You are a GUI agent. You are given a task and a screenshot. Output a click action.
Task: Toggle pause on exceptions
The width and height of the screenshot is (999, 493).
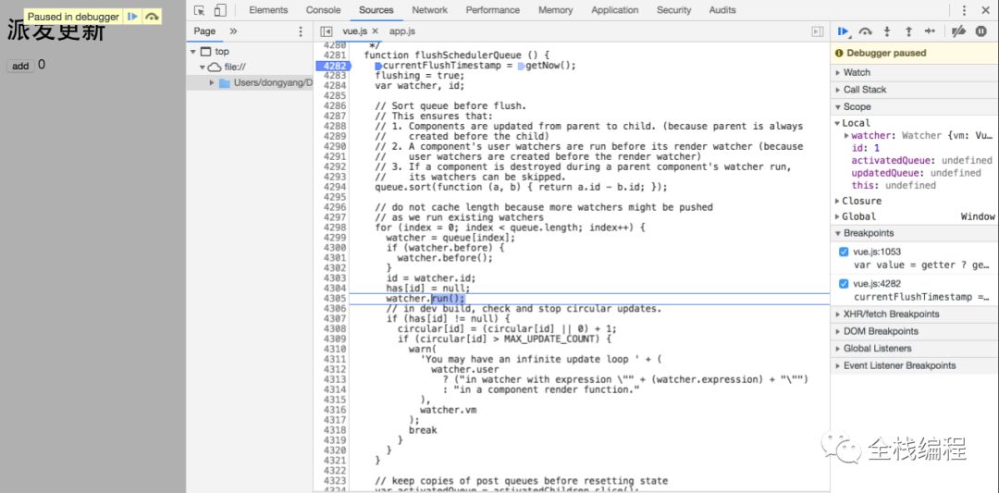(x=981, y=31)
